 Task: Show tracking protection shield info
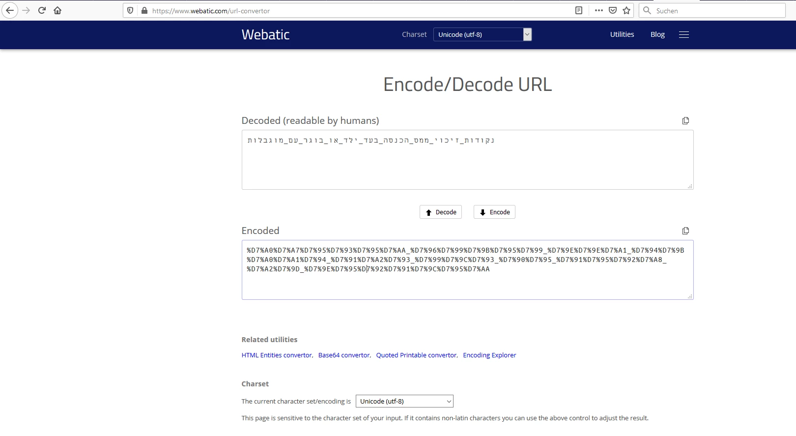(x=130, y=10)
